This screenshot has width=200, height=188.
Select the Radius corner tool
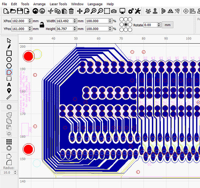(x=9, y=162)
